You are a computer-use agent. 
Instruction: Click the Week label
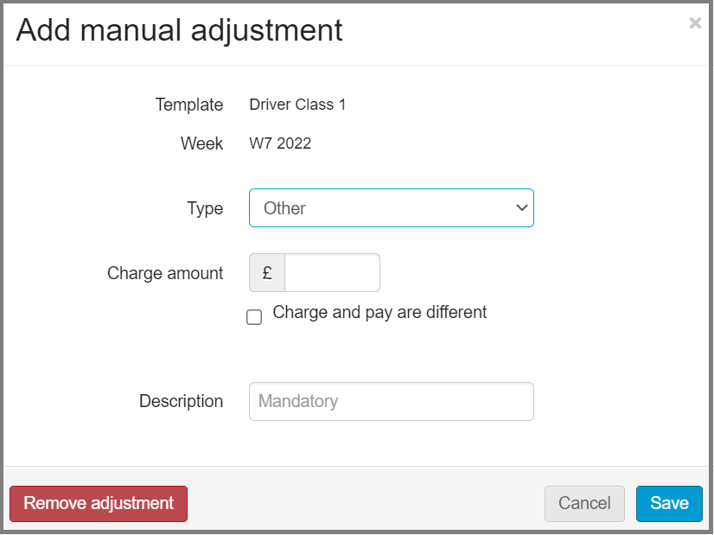201,143
